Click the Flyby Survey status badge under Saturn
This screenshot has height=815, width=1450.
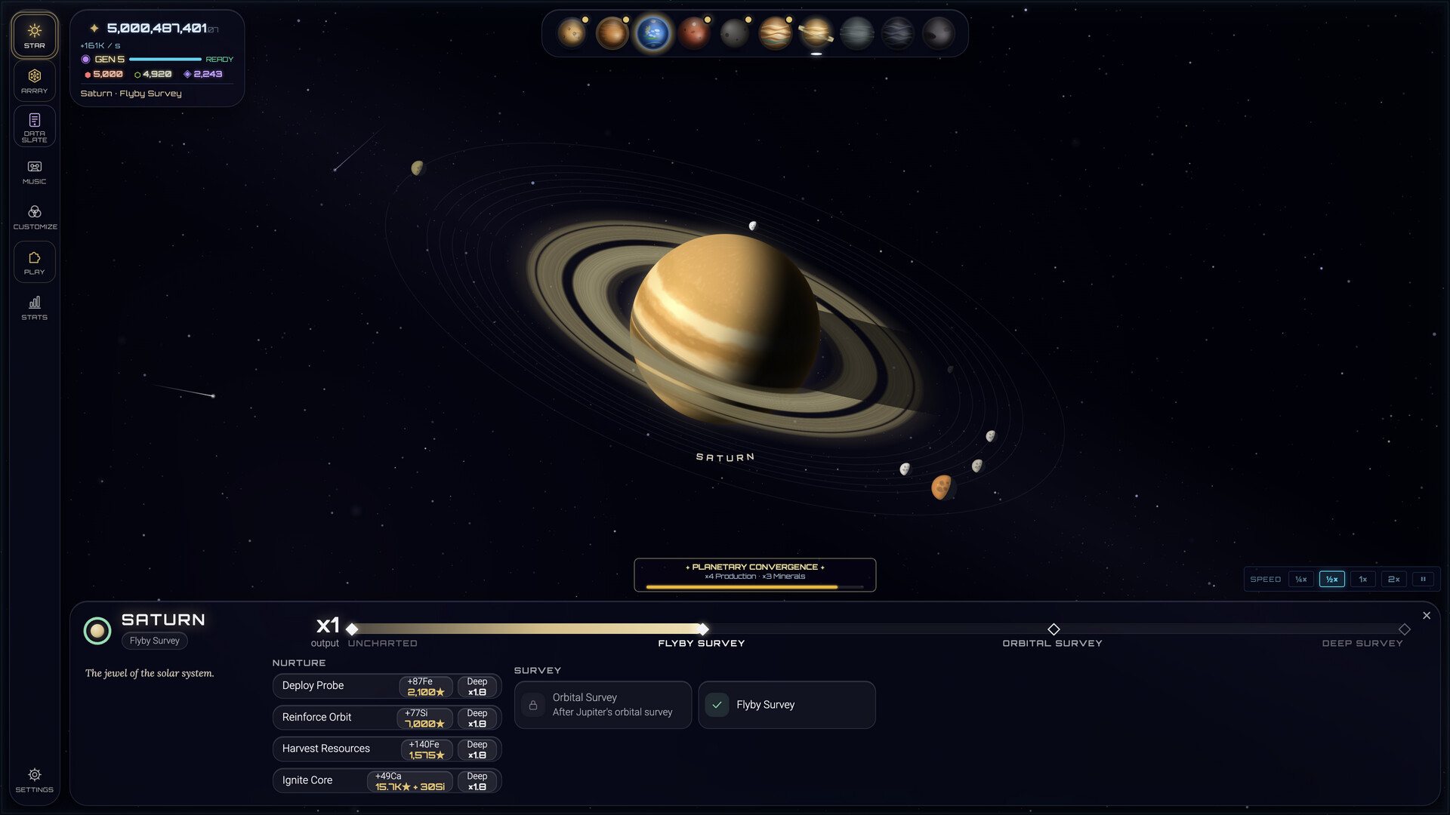[155, 641]
